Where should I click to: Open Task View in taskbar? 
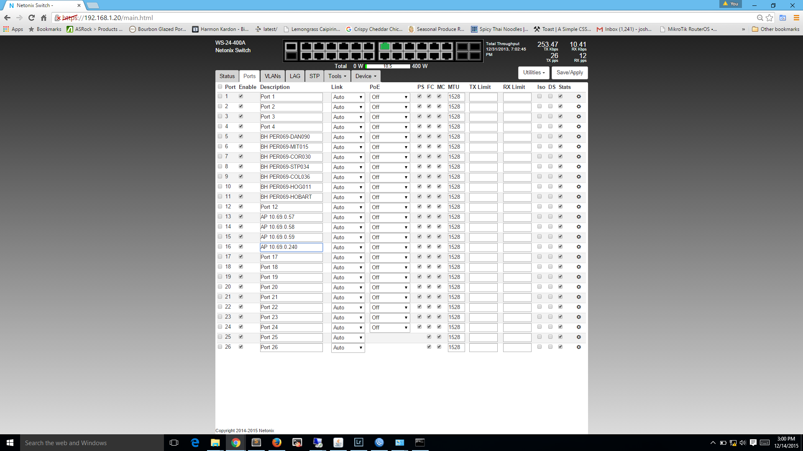pyautogui.click(x=174, y=443)
